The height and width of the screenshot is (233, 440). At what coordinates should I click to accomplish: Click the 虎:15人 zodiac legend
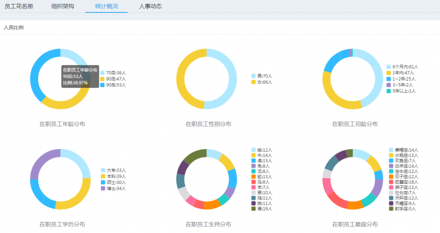[x=261, y=161]
